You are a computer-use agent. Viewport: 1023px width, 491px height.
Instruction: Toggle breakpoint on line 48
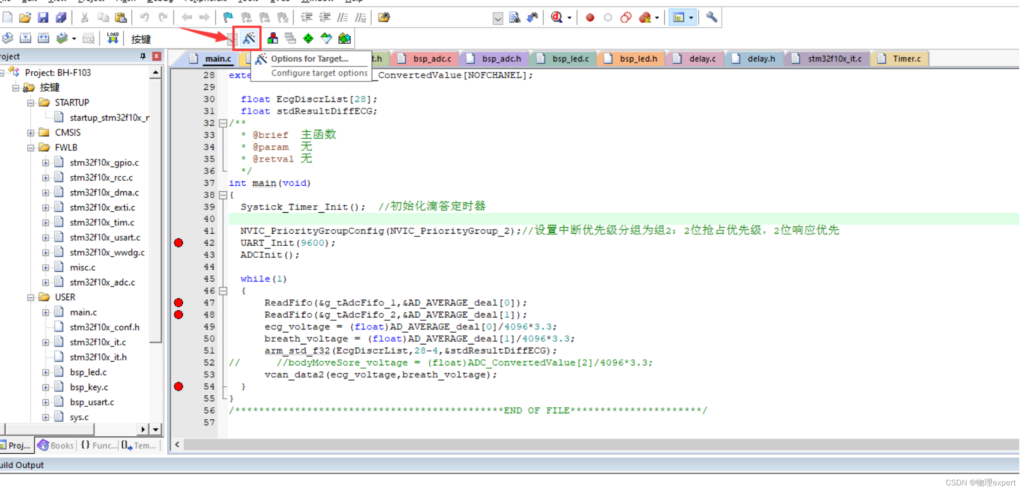coord(179,315)
